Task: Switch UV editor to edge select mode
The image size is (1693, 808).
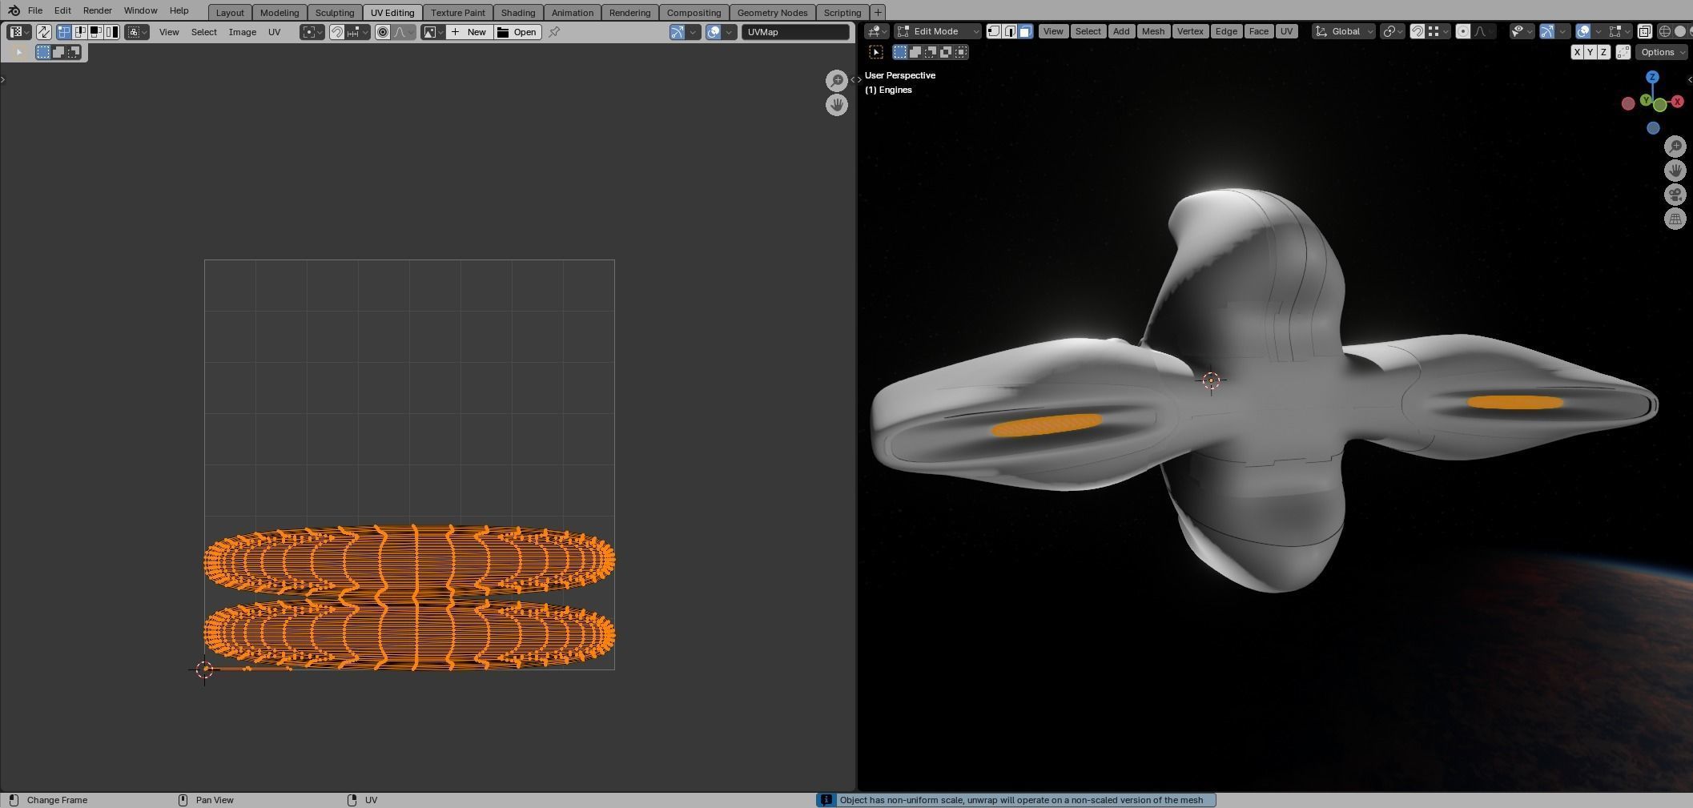Action: (x=79, y=32)
